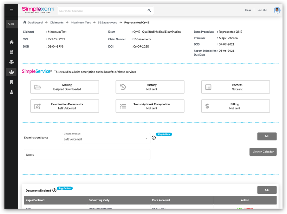Go to Claimants in breadcrumb

click(x=57, y=22)
